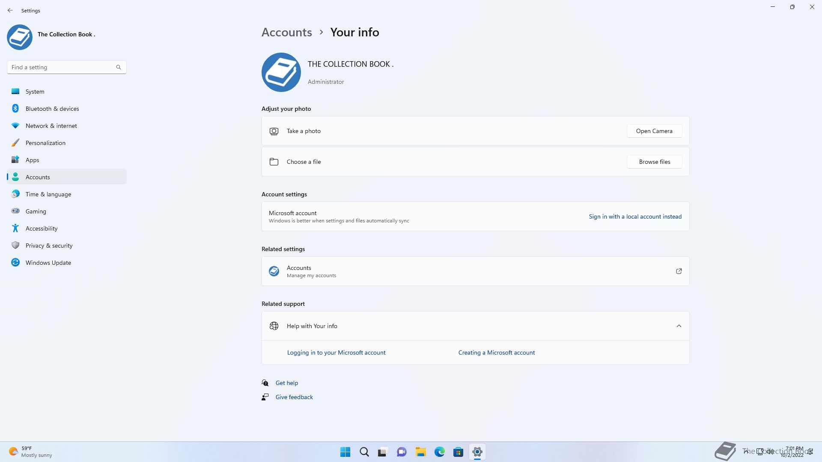Open Privacy & security settings

[67, 246]
